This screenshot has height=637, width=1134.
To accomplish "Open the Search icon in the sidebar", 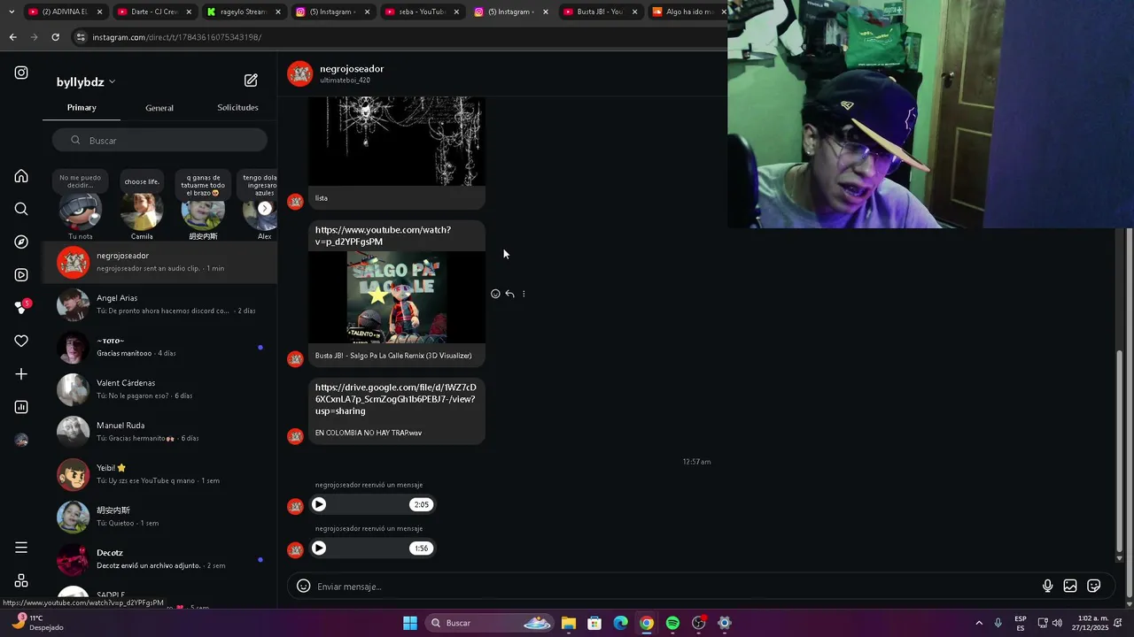I will click(21, 209).
